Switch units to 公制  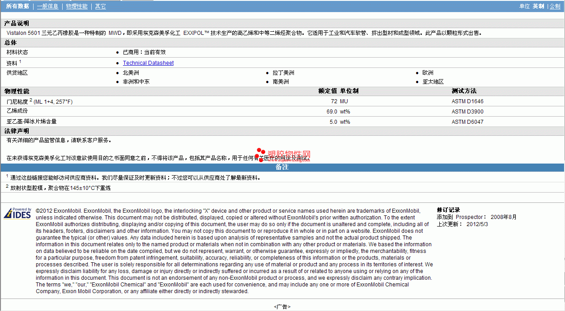coord(555,6)
